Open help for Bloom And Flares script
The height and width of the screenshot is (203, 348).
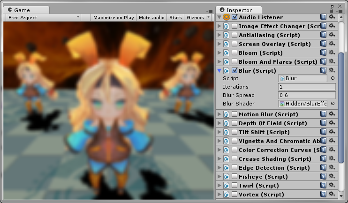pyautogui.click(x=323, y=61)
